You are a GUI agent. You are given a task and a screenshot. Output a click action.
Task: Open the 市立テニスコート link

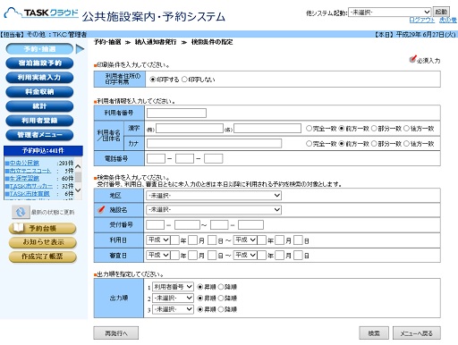[x=30, y=171]
